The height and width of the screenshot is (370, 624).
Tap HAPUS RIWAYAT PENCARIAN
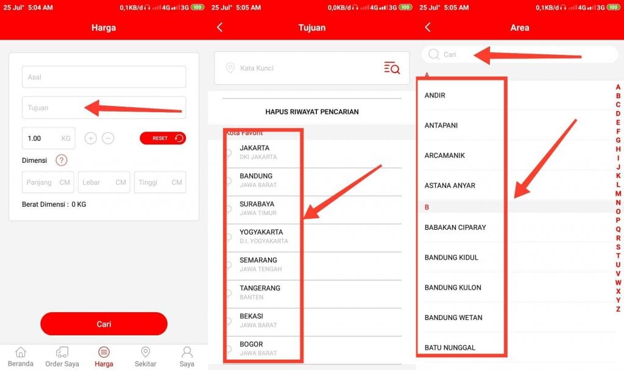click(x=312, y=112)
